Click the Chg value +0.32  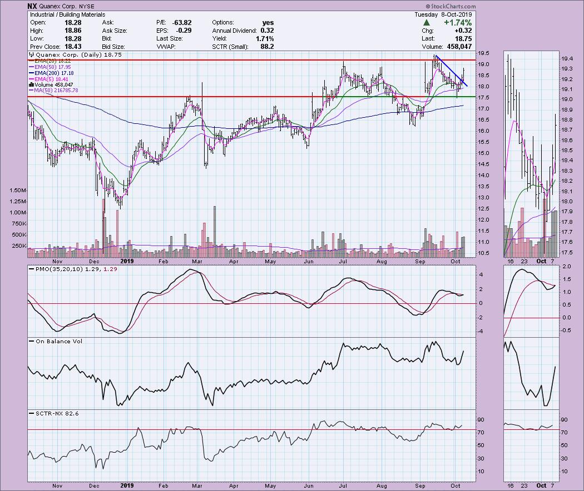463,31
